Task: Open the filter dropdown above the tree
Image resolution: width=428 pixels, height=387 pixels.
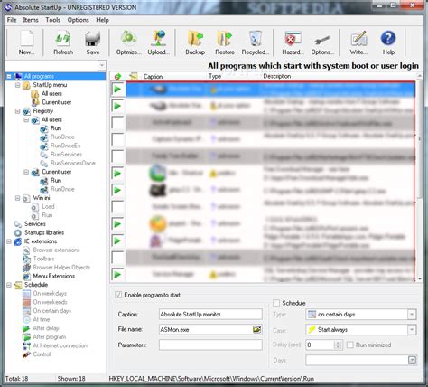Action: [x=102, y=65]
